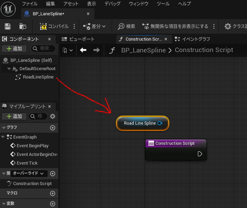Toggle hide unrelated nodes button
This screenshot has height=208, width=247.
[175, 26]
